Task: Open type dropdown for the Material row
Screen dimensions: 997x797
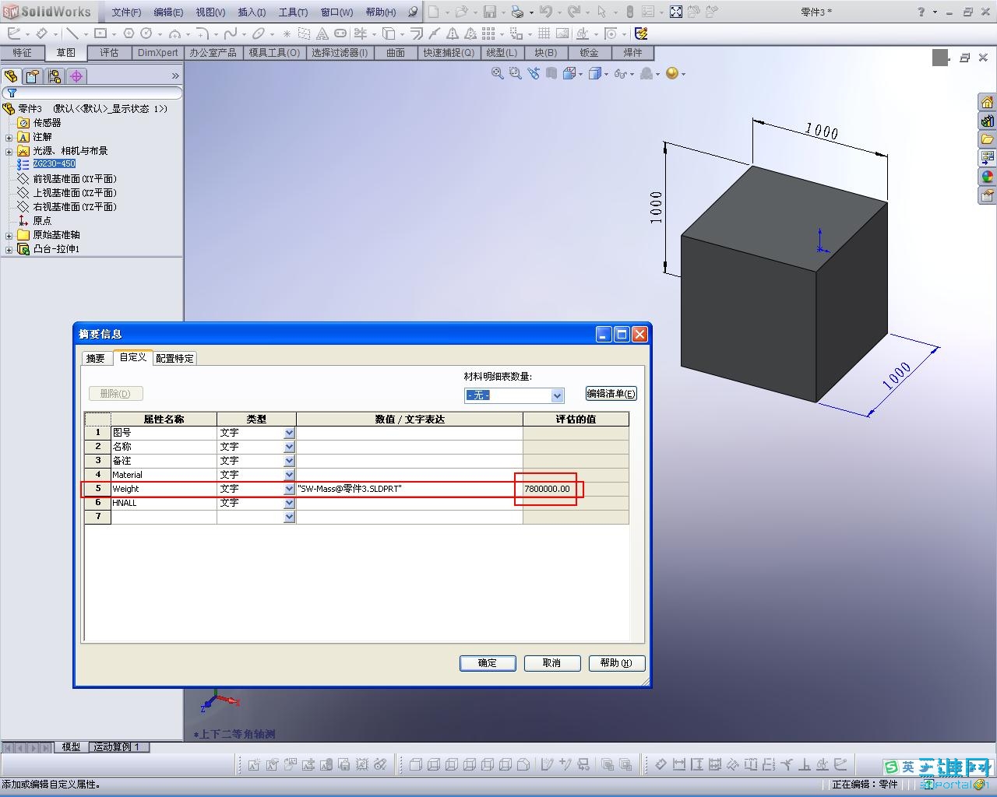Action: [290, 475]
